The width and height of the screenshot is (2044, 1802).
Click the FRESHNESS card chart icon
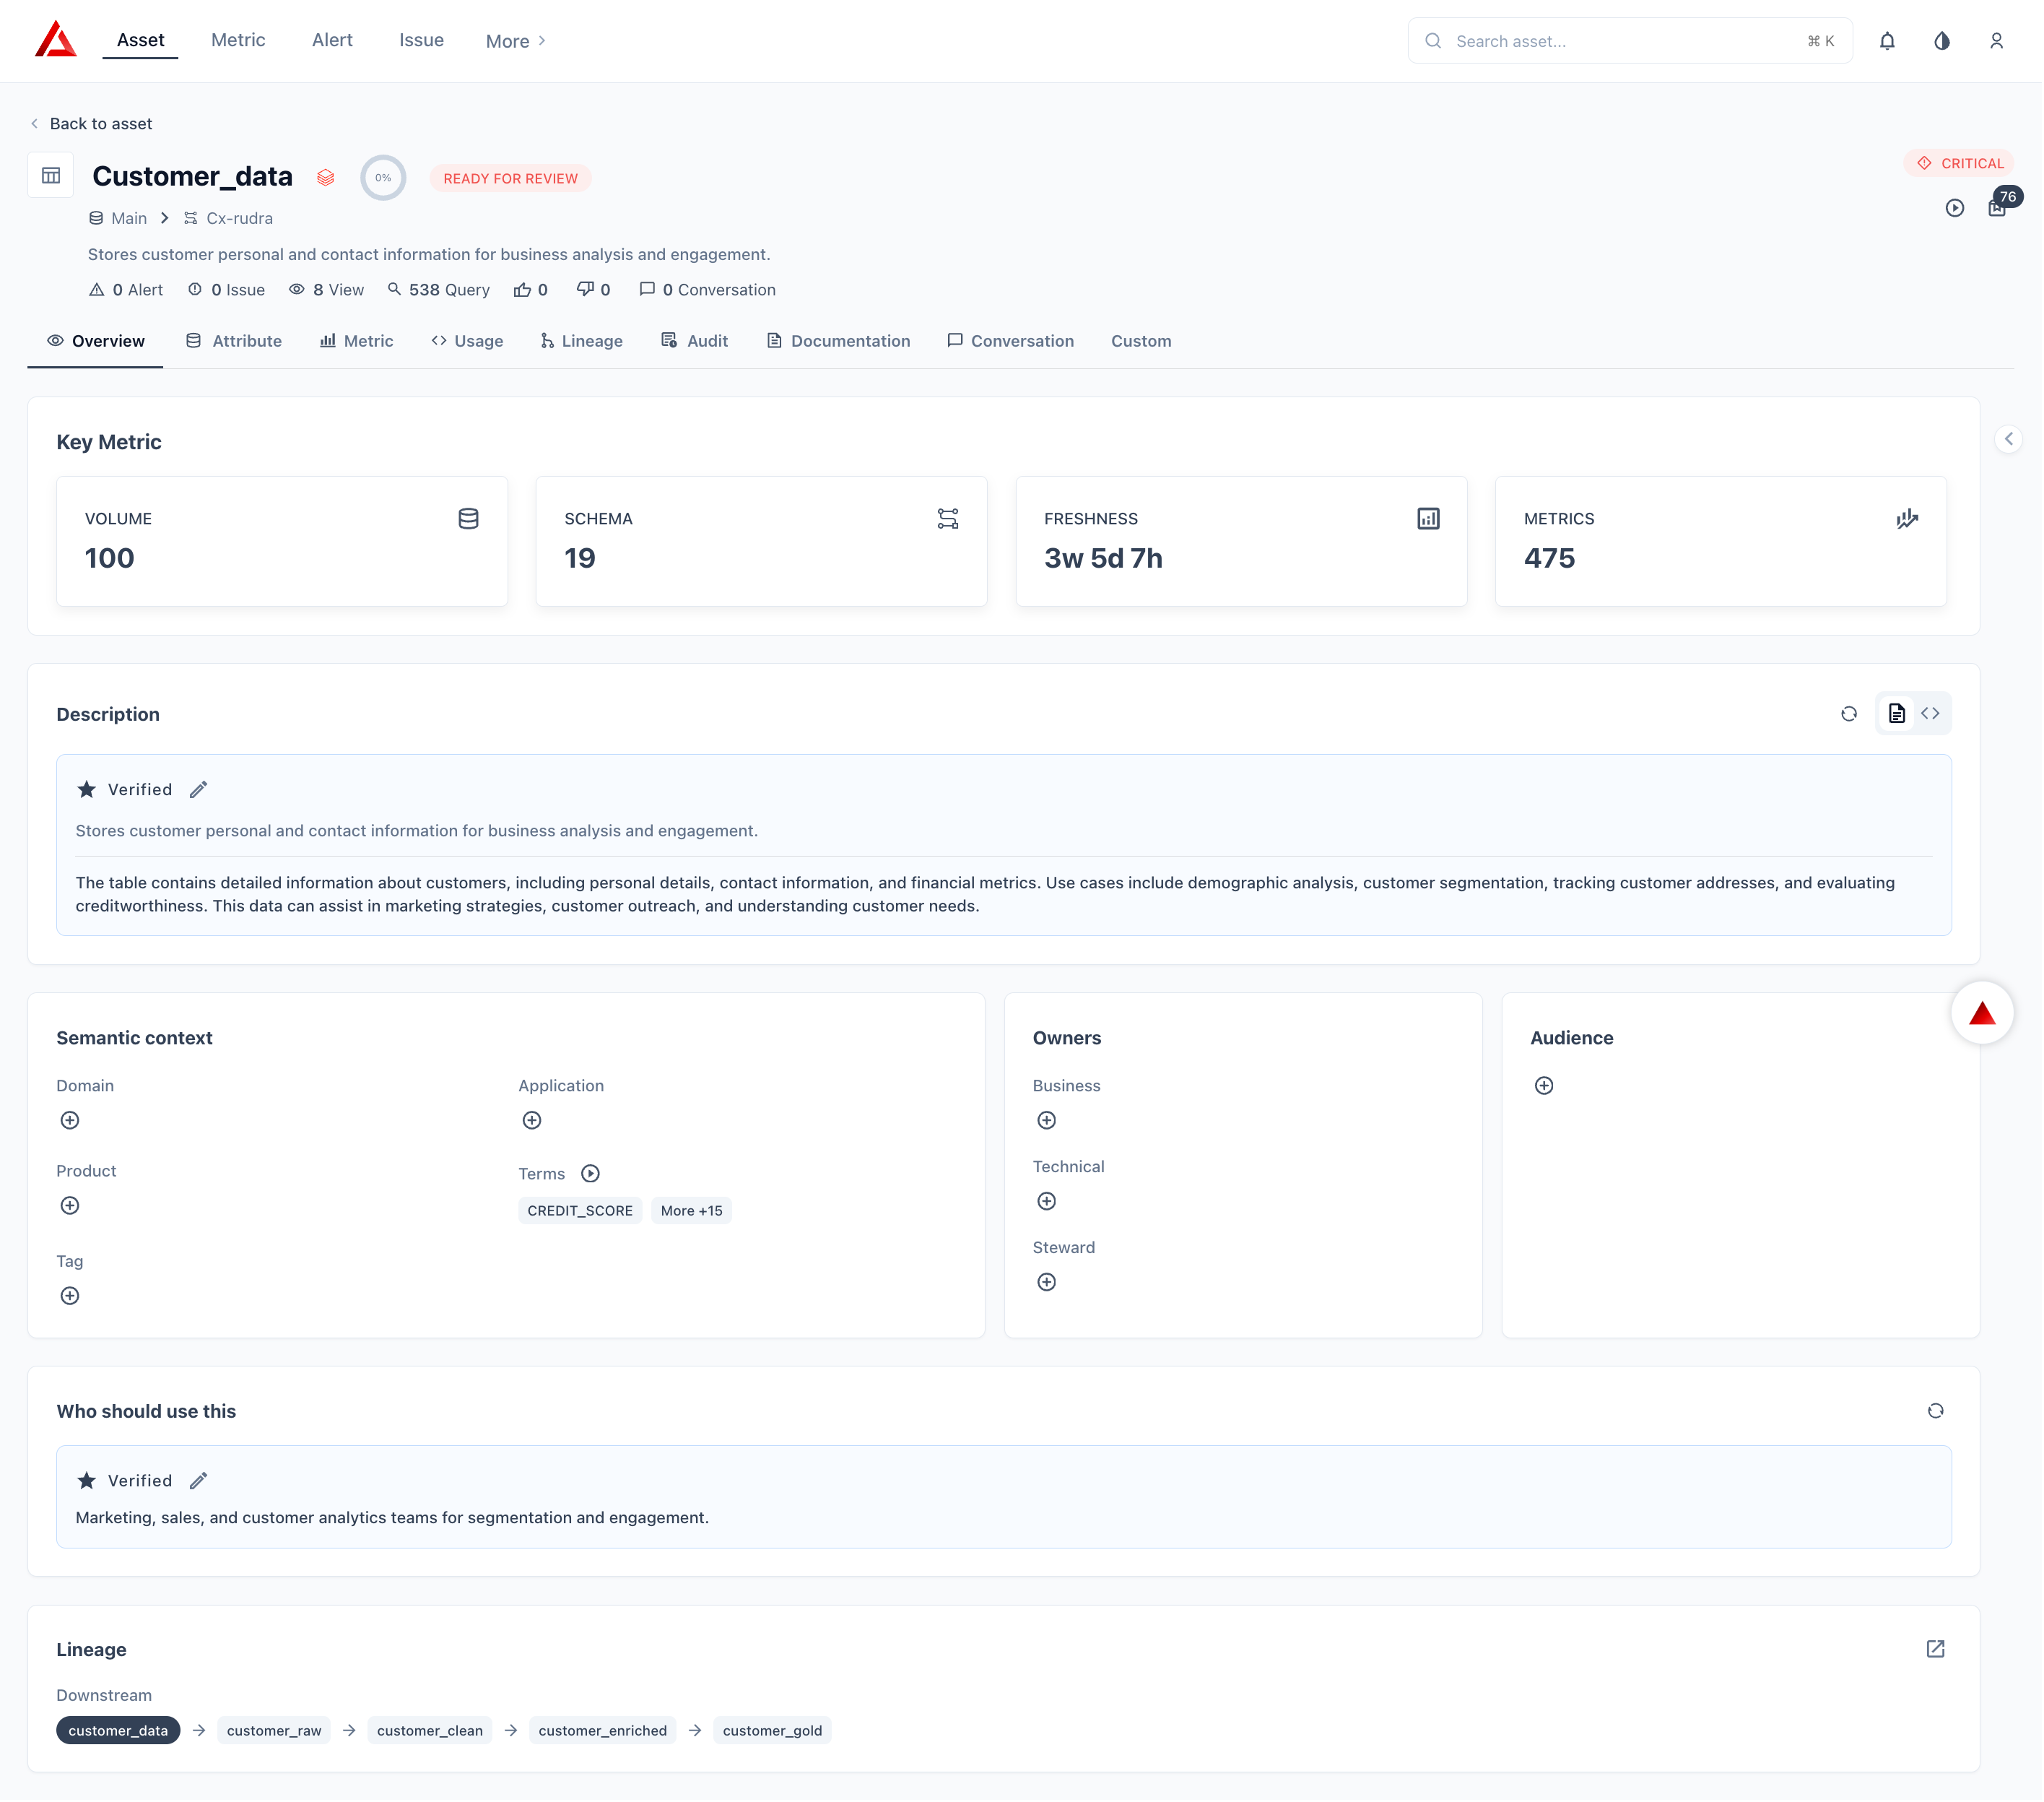click(1429, 519)
